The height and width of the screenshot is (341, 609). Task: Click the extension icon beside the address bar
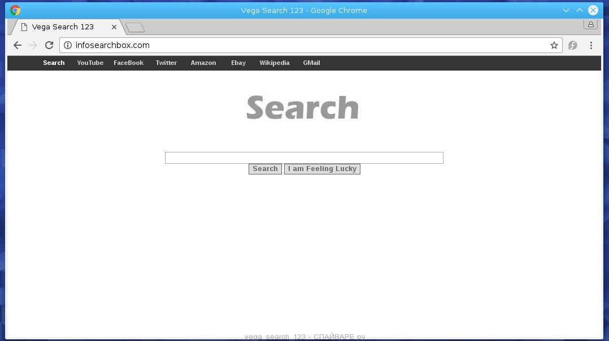(x=572, y=45)
